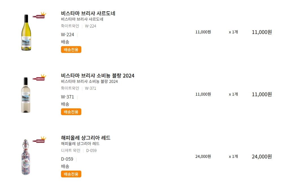Click the 배송전용 badge under W-224
This screenshot has width=286, height=187.
click(71, 50)
